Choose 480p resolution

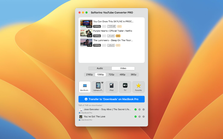coord(122,75)
